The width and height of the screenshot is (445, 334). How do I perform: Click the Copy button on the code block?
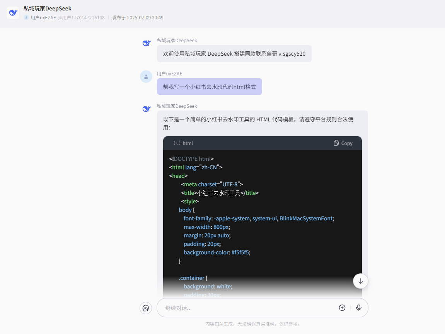343,143
